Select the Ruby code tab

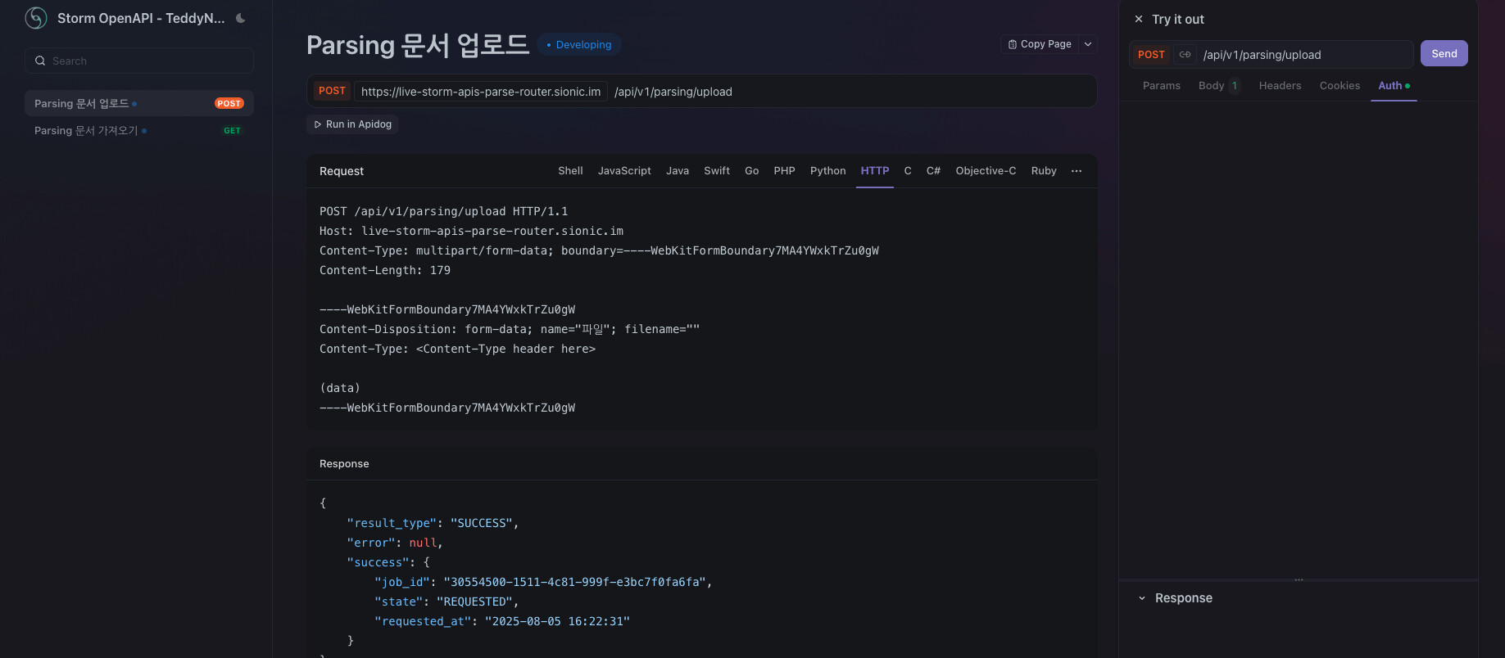pyautogui.click(x=1044, y=171)
